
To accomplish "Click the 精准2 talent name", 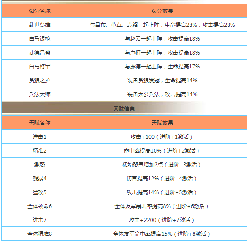I will 40,150.
